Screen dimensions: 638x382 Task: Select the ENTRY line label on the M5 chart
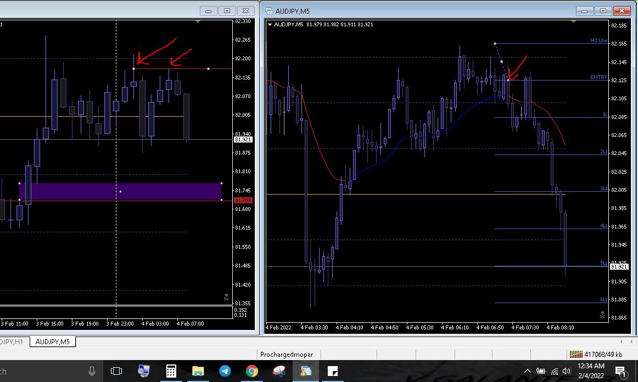[x=598, y=77]
